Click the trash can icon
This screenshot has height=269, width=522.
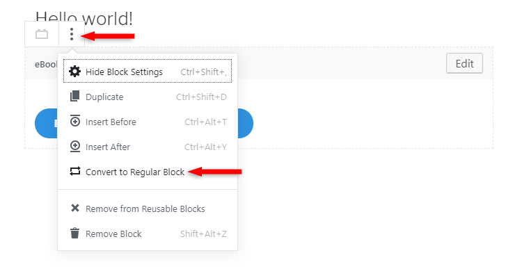(x=75, y=233)
